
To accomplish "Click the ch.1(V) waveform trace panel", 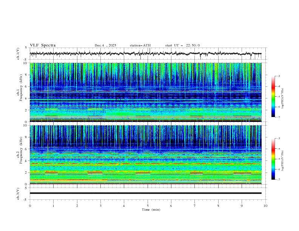I will coord(147,54).
